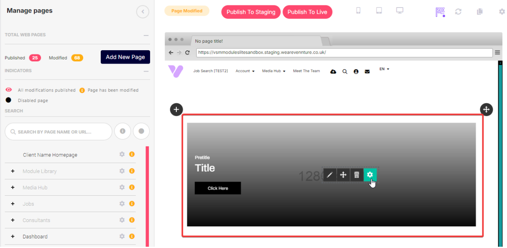
Task: Open Meet The Team nav link
Action: 306,71
